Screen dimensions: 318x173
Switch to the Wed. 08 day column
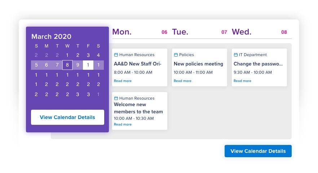click(x=259, y=32)
